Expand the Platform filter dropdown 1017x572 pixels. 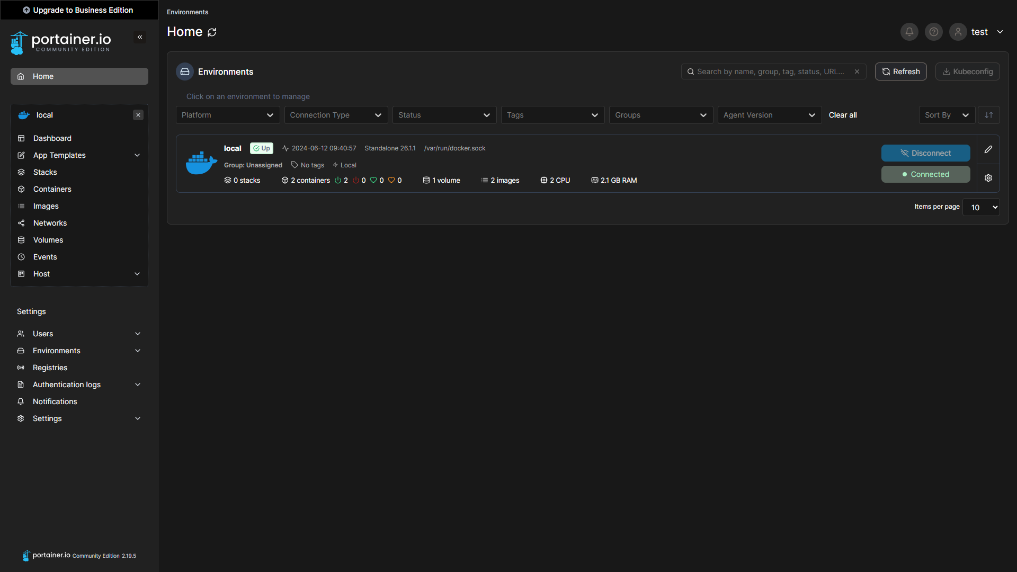coord(228,114)
